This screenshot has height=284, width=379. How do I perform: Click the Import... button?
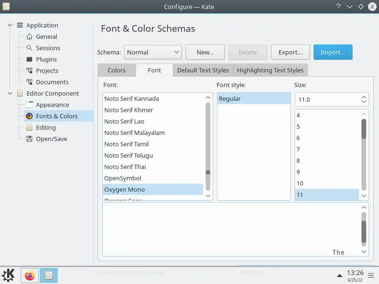tap(333, 52)
